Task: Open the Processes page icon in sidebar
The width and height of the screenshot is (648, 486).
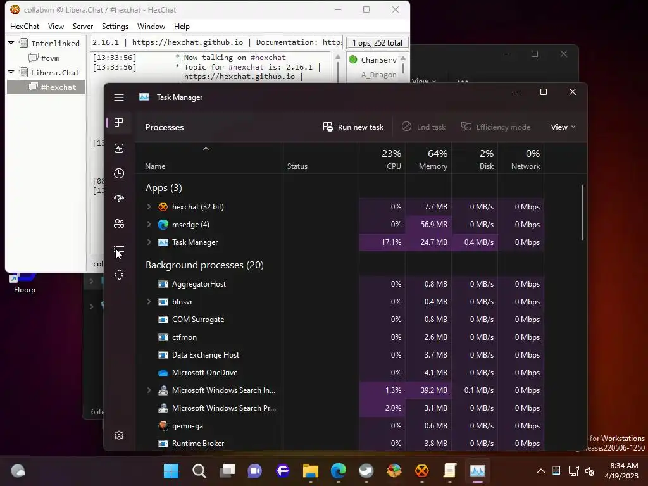Action: [119, 123]
